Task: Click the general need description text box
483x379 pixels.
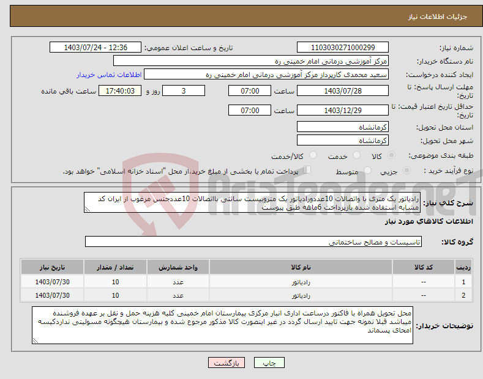Action: pos(252,202)
